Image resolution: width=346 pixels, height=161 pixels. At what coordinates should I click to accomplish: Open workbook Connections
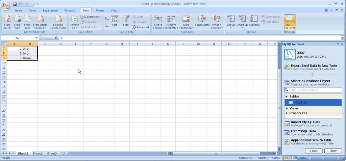[91, 17]
